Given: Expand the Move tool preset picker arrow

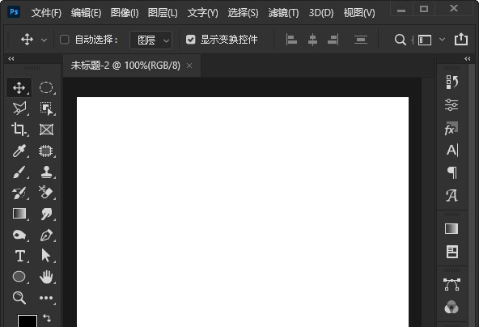Looking at the screenshot, I should [45, 40].
